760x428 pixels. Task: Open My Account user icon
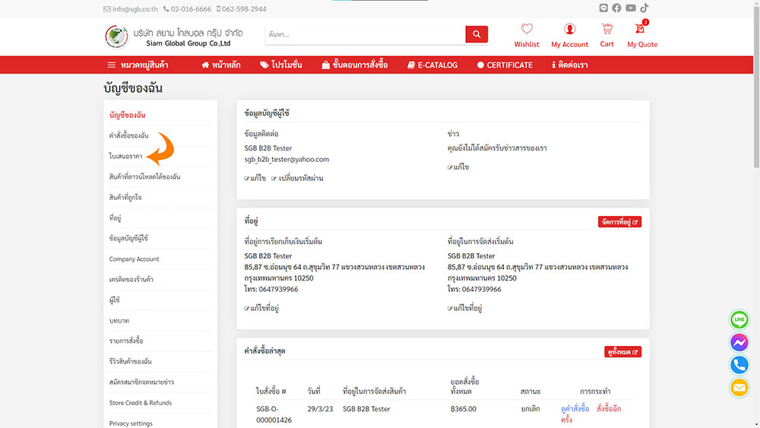coord(570,30)
